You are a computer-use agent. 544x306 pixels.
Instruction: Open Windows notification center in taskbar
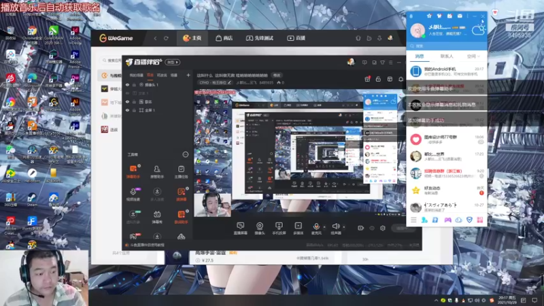click(534, 300)
